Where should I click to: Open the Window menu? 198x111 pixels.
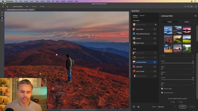[x=70, y=1]
